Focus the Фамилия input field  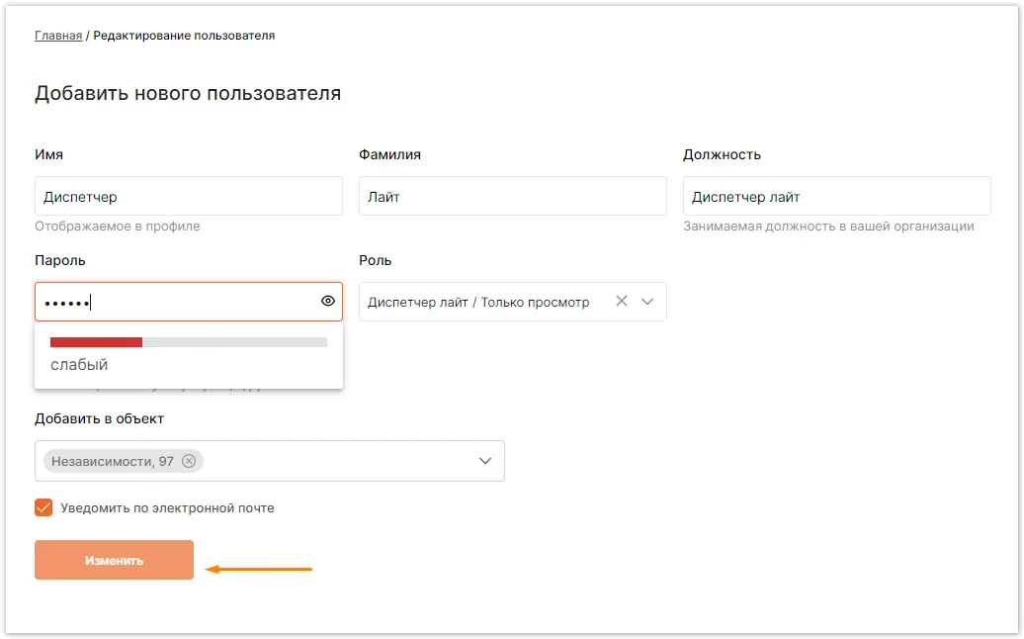point(513,196)
